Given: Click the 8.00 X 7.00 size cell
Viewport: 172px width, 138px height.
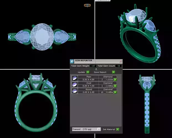Looking at the screenshot, I should (x=88, y=86).
